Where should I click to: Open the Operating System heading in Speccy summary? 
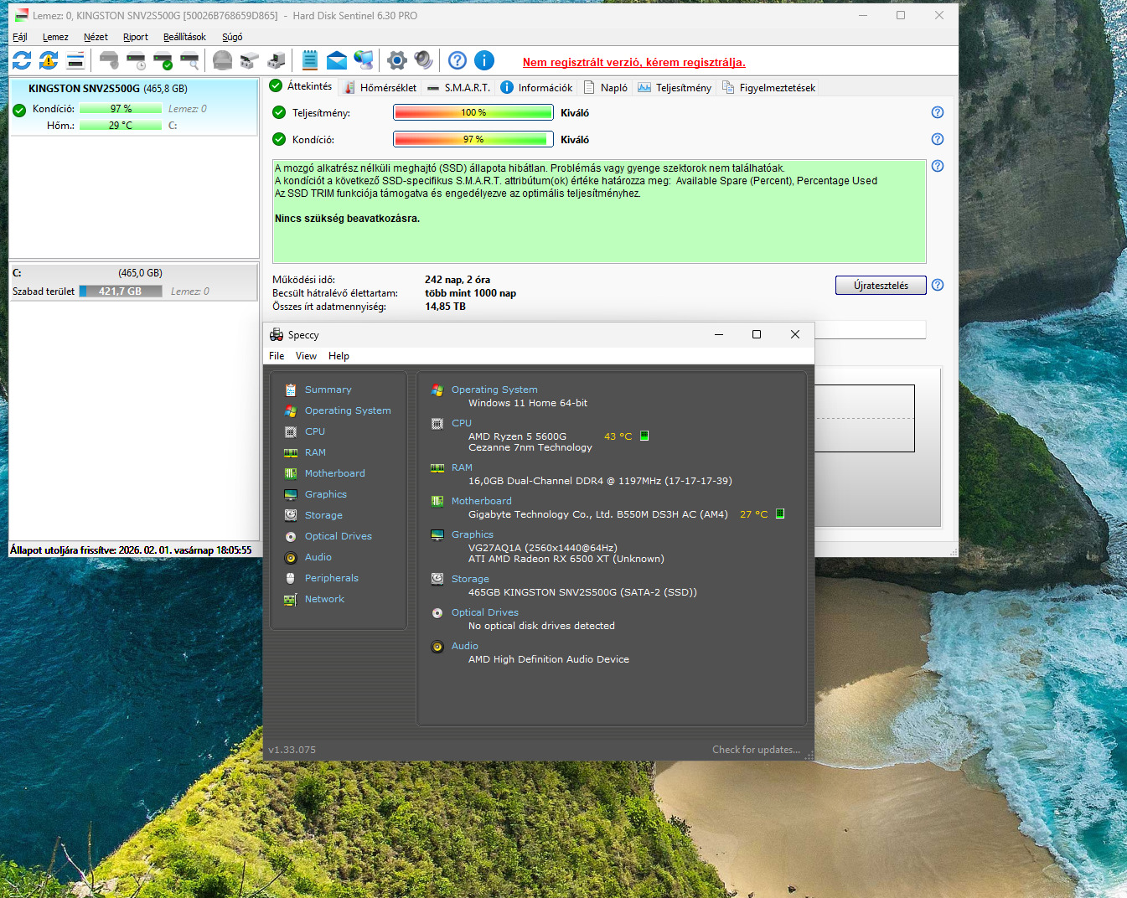[494, 390]
